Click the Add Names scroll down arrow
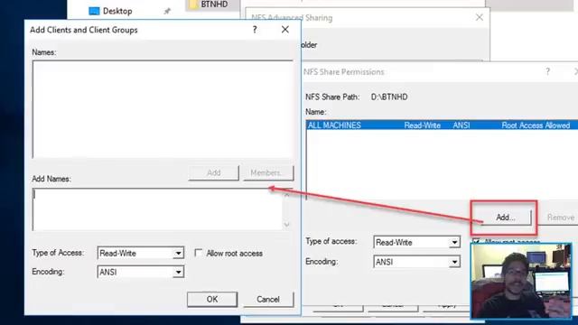 [287, 225]
